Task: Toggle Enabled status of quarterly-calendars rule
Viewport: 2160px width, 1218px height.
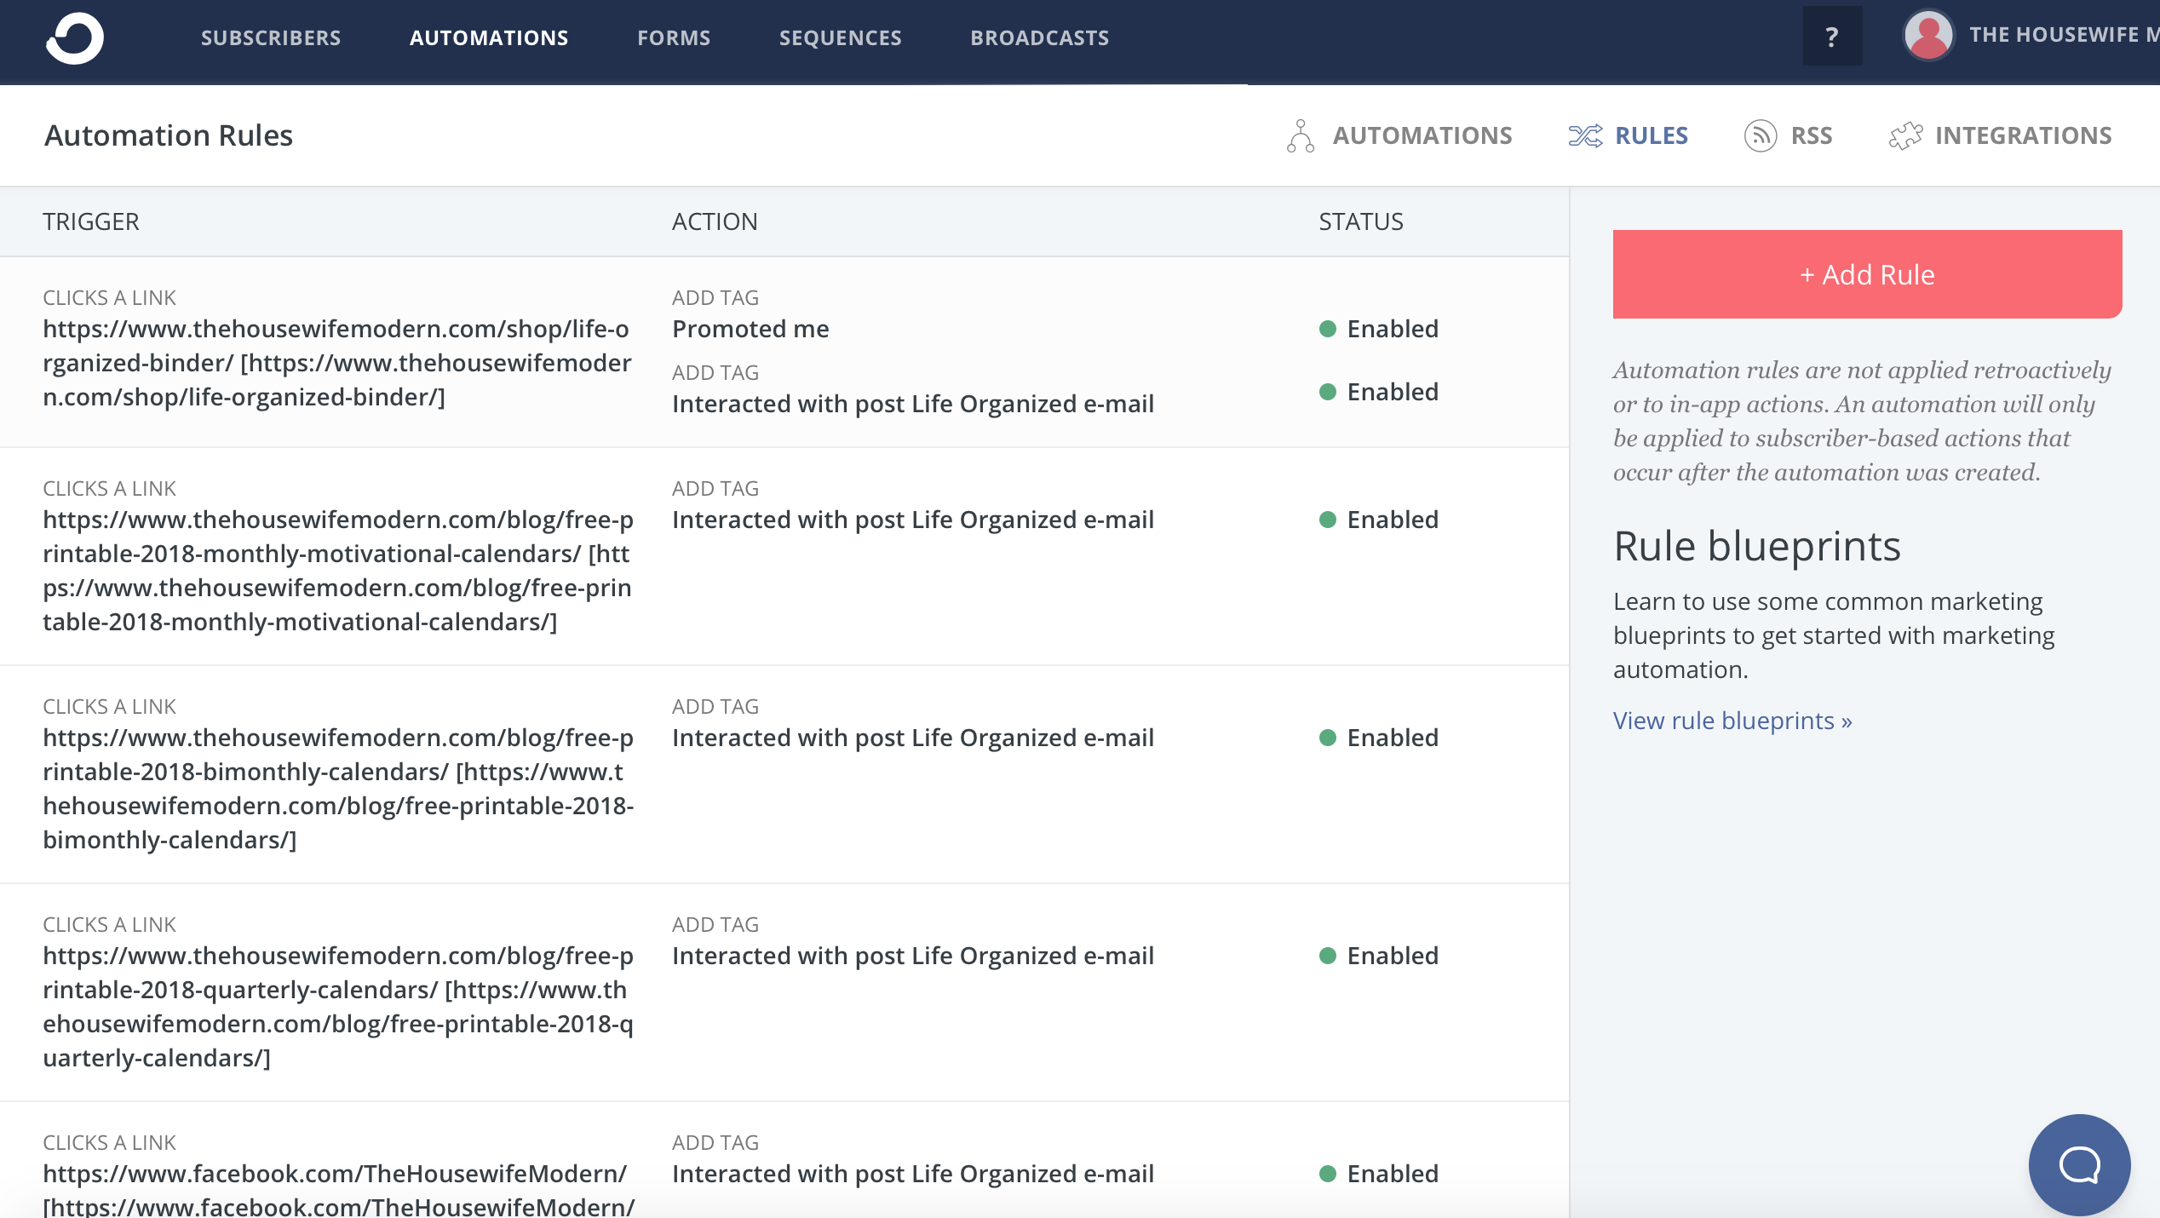Action: (1379, 956)
